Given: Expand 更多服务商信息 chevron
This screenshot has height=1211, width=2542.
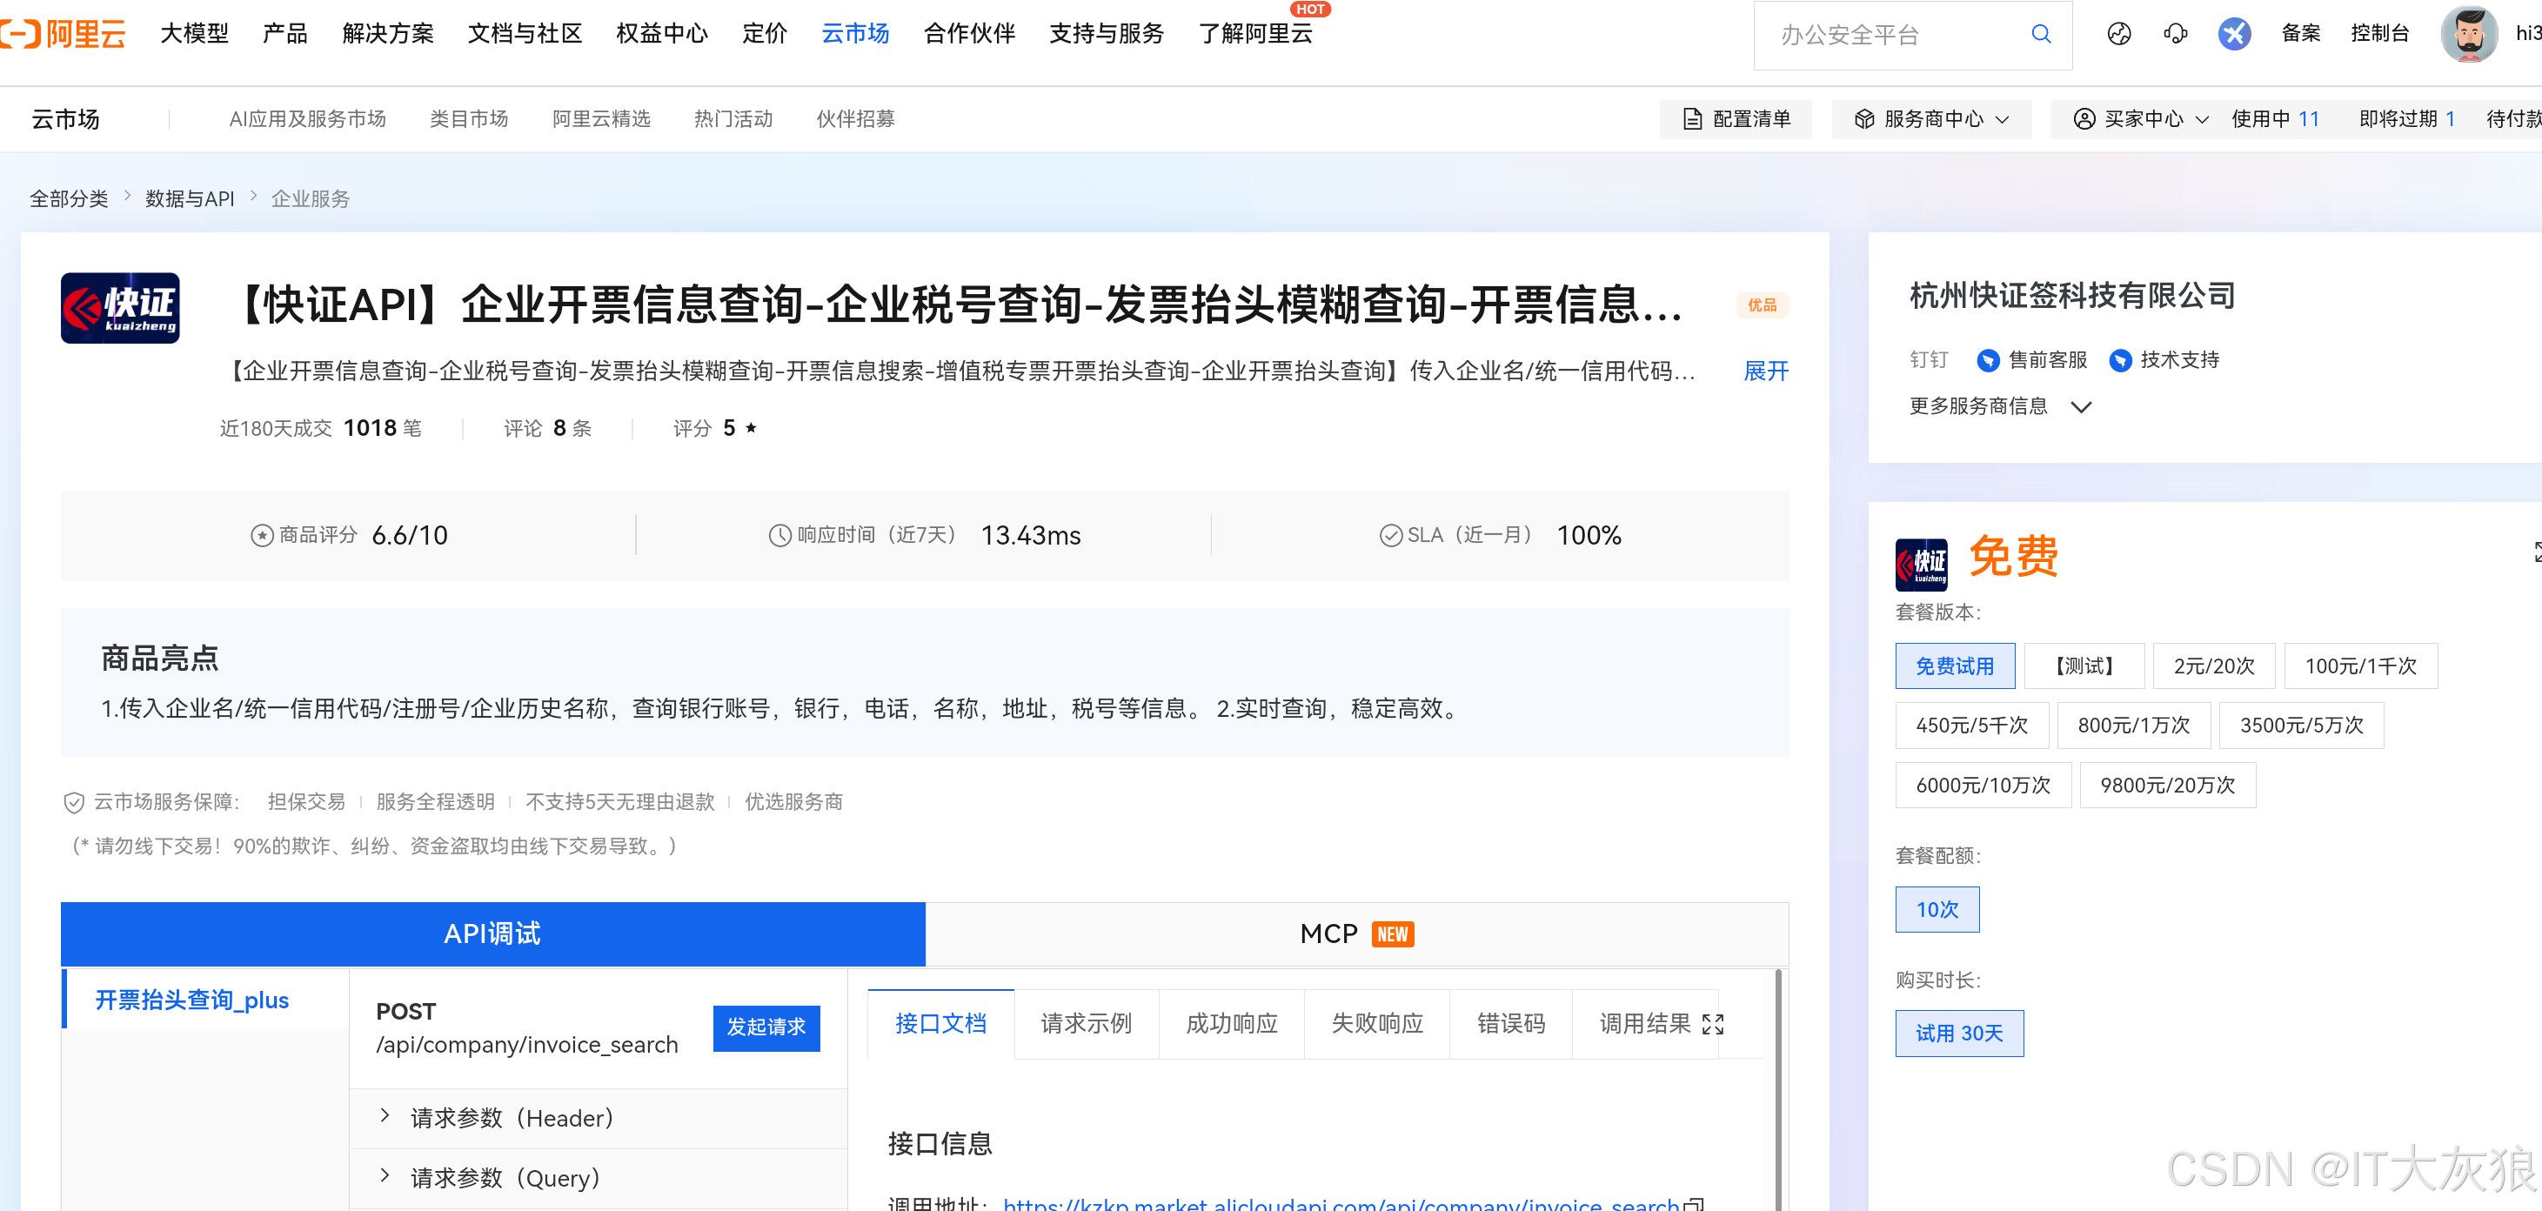Looking at the screenshot, I should (x=2080, y=406).
